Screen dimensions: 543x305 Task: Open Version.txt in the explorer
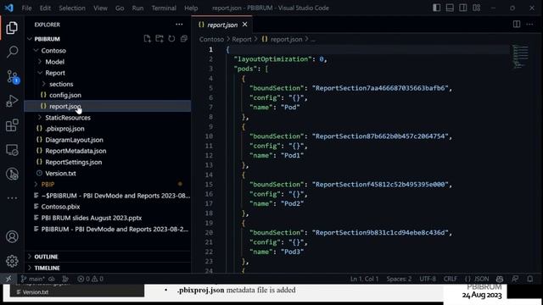[x=60, y=173]
